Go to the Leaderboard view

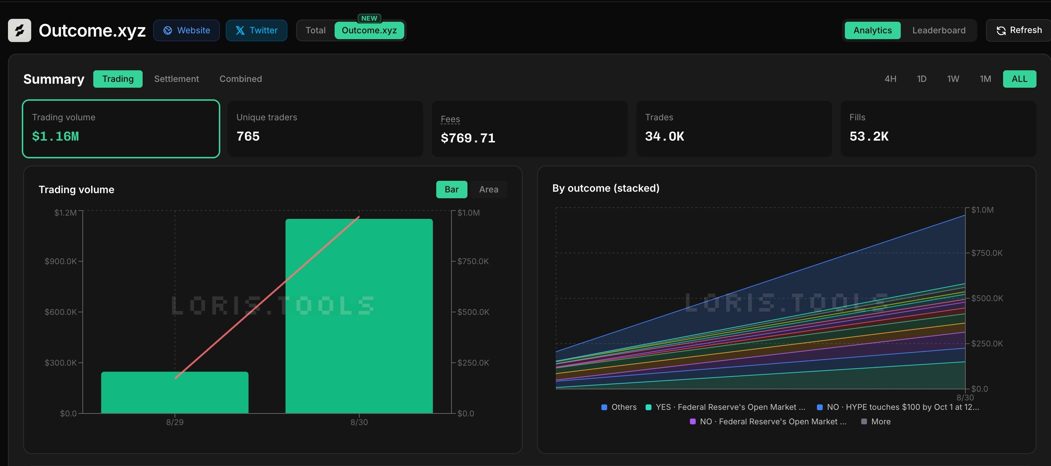(x=939, y=30)
